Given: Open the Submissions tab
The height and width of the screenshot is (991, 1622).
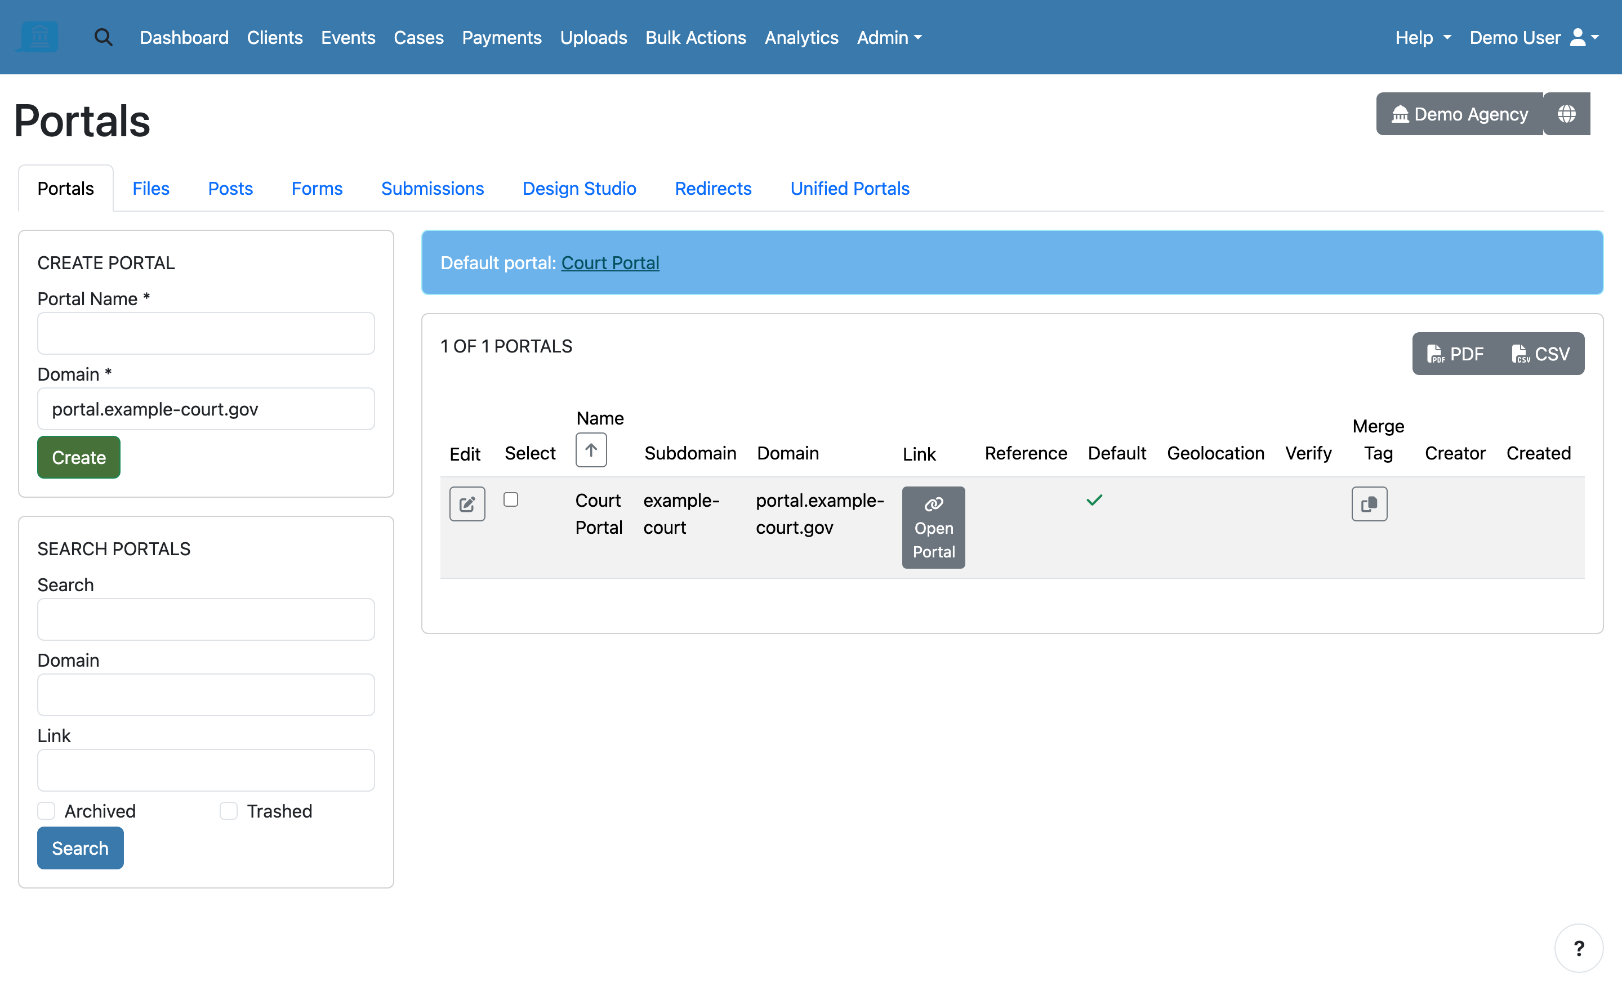Looking at the screenshot, I should (433, 188).
